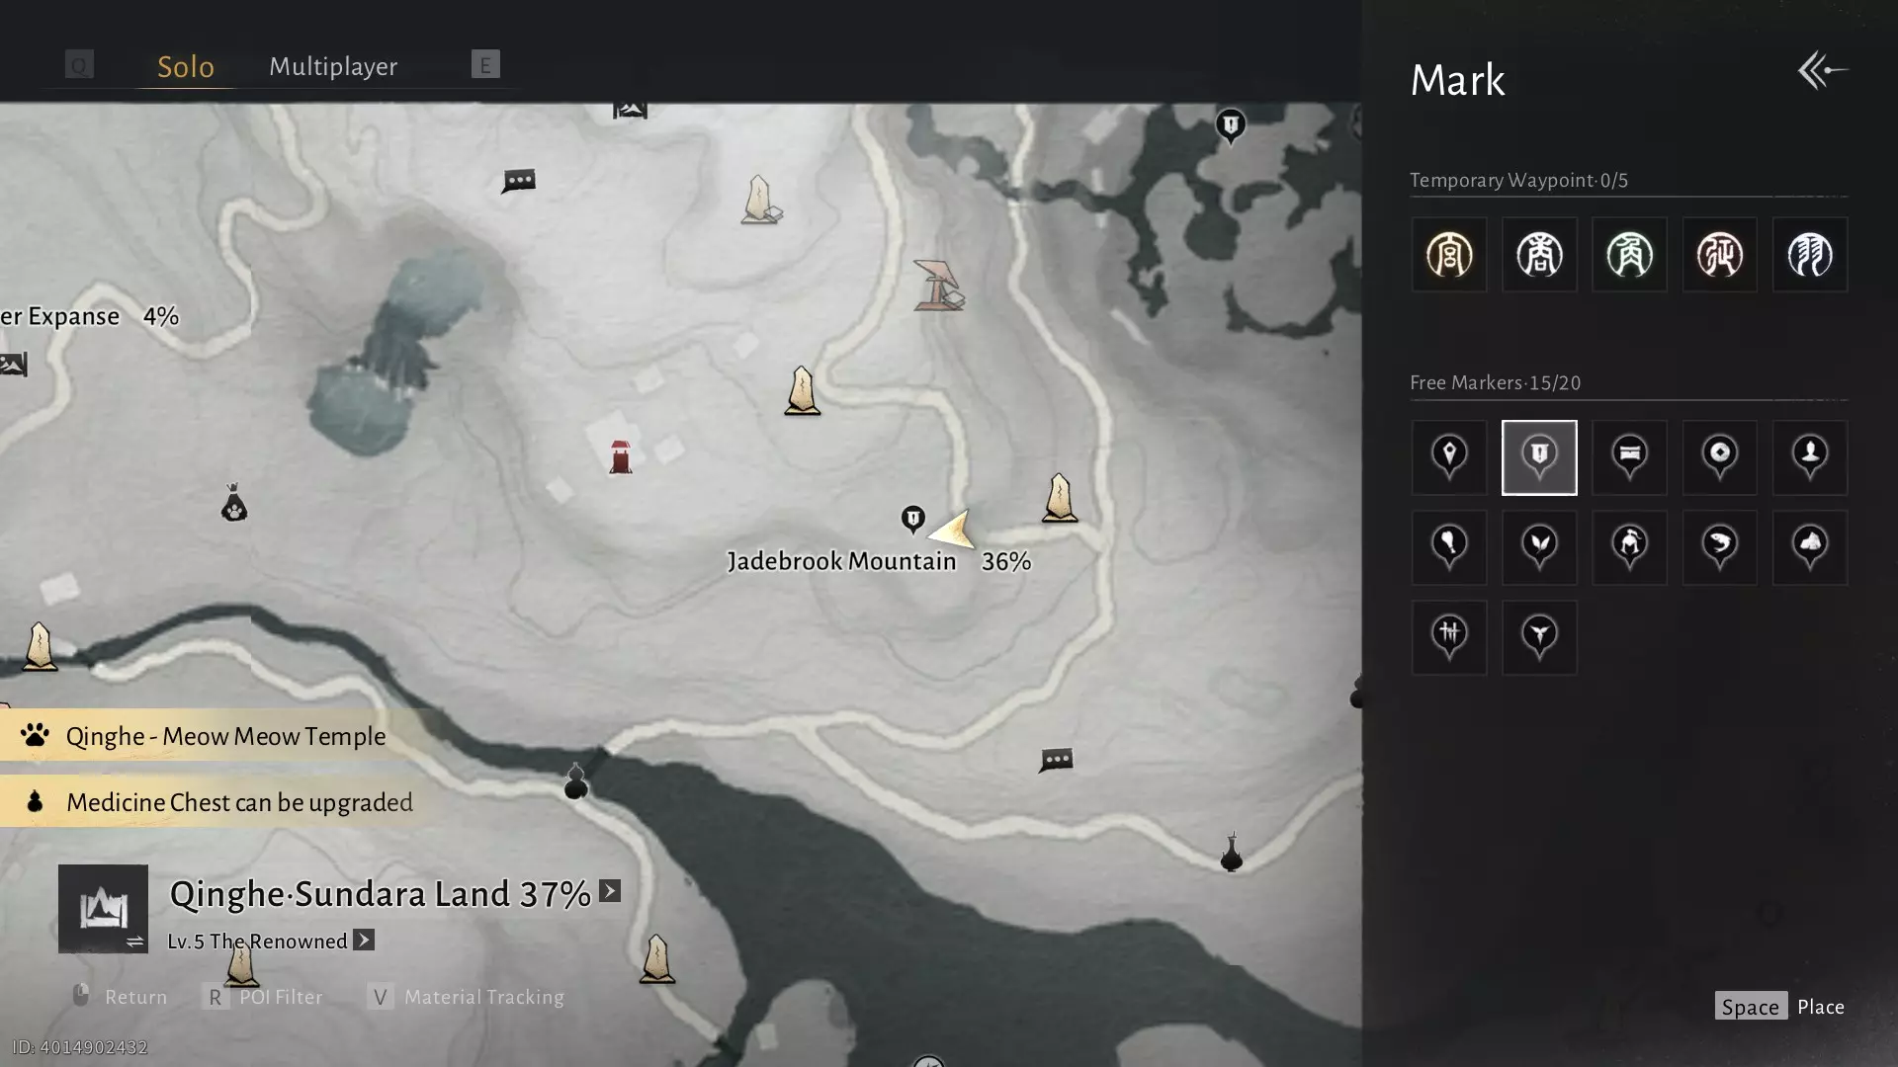Pick the ore rock marker
This screenshot has height=1067, width=1898.
[1810, 547]
